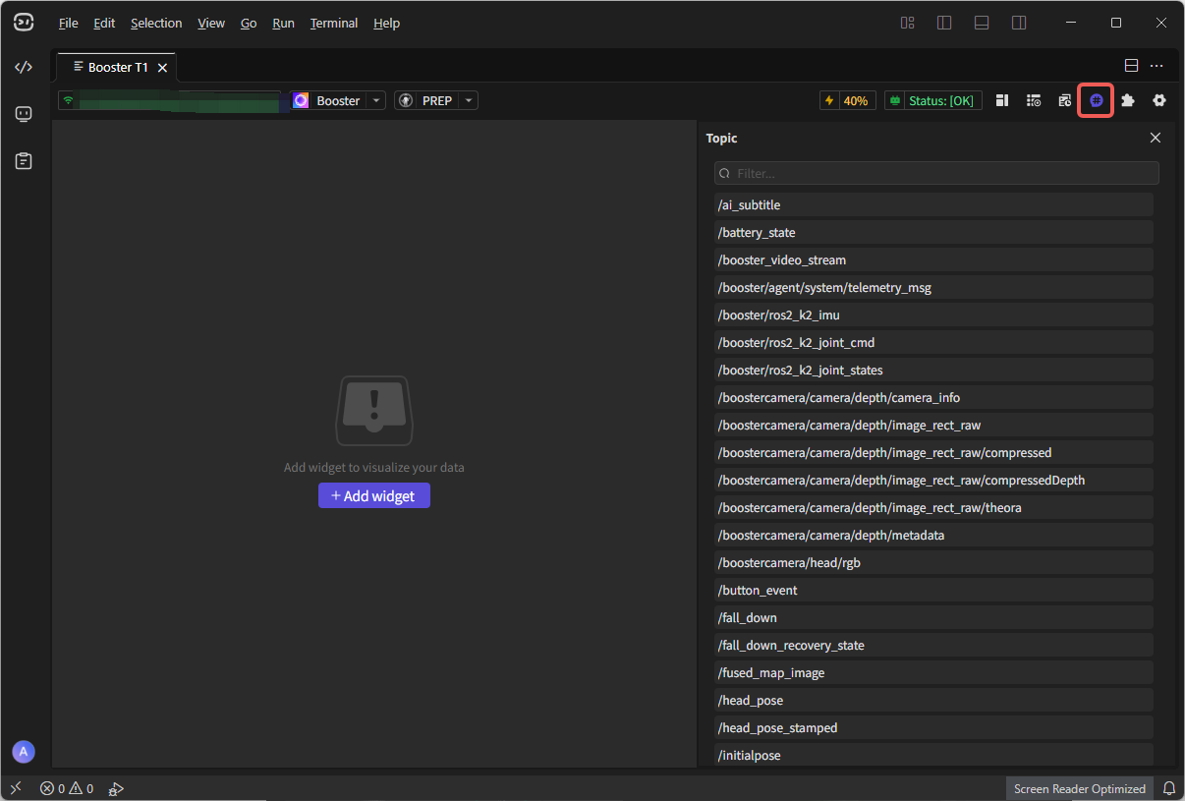Viewport: 1185px width, 801px height.
Task: Click the user account avatar
Action: tap(24, 752)
